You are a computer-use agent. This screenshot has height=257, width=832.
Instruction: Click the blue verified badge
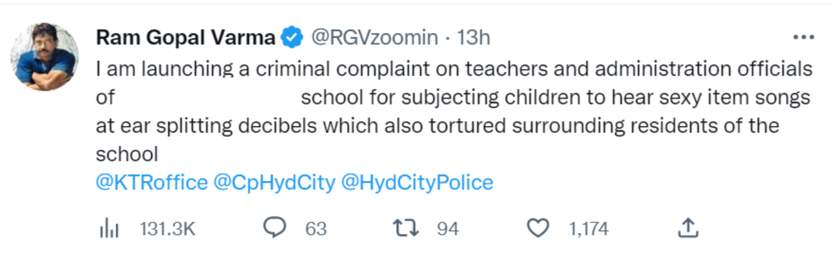point(292,37)
